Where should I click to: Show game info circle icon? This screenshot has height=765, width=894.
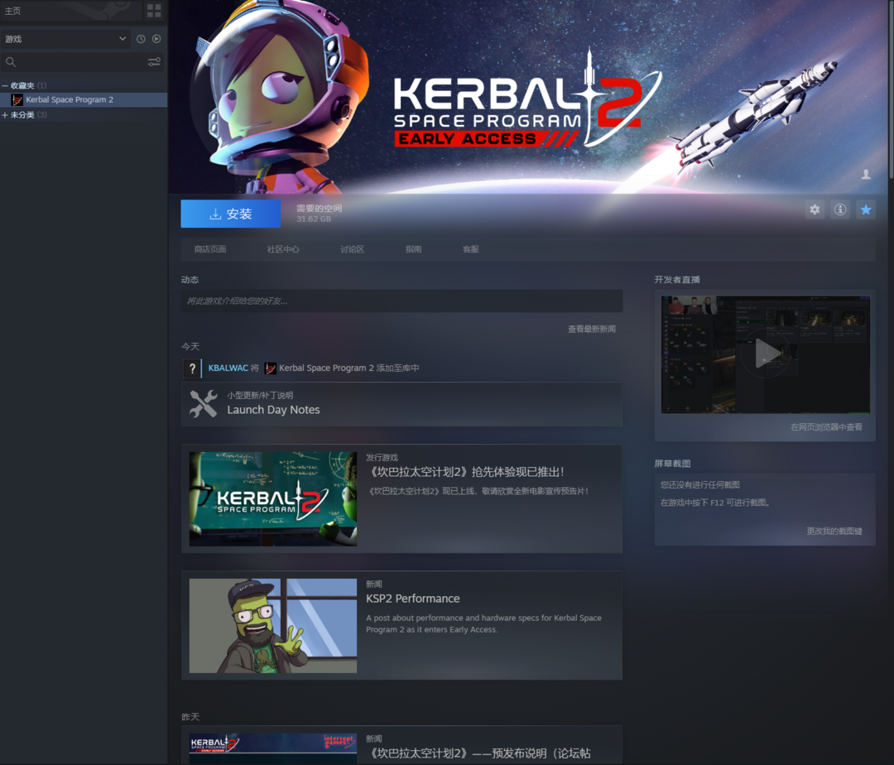click(x=840, y=209)
